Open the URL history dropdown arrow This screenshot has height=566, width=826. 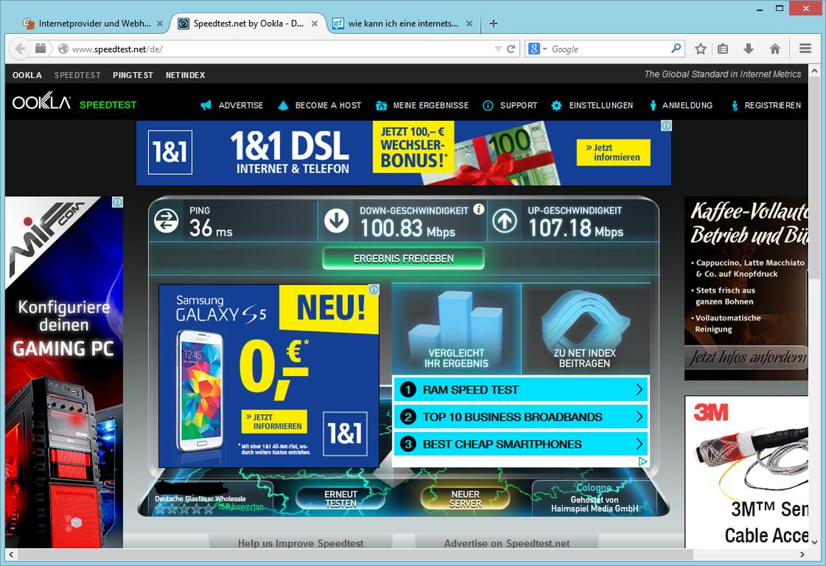pyautogui.click(x=498, y=49)
